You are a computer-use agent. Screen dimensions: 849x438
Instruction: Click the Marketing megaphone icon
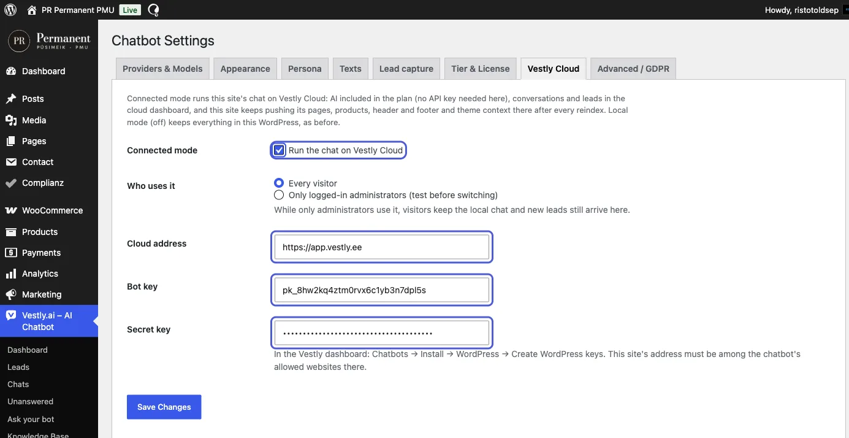(x=11, y=294)
